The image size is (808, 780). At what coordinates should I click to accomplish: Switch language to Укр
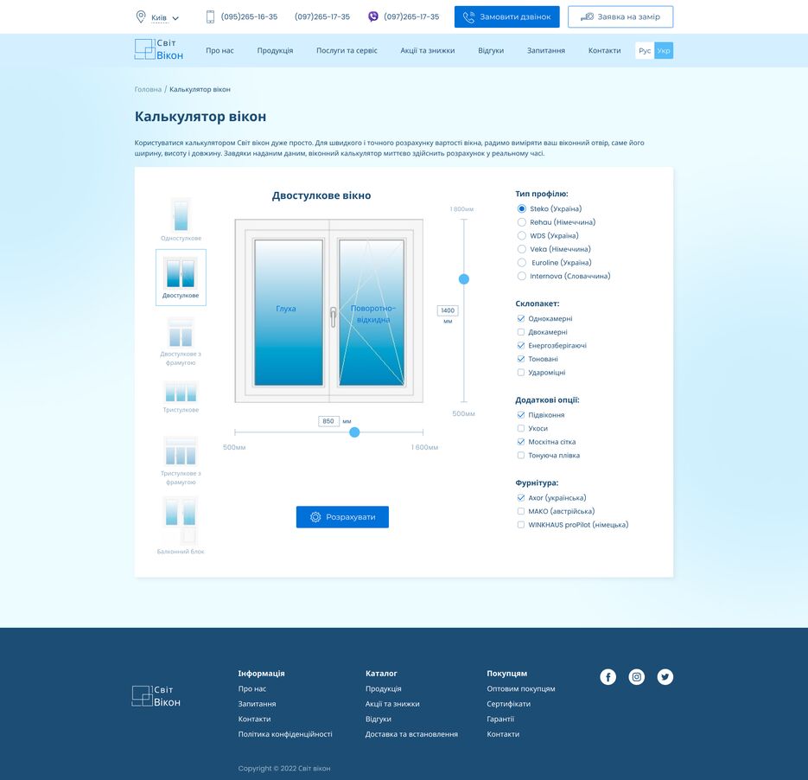coord(664,50)
